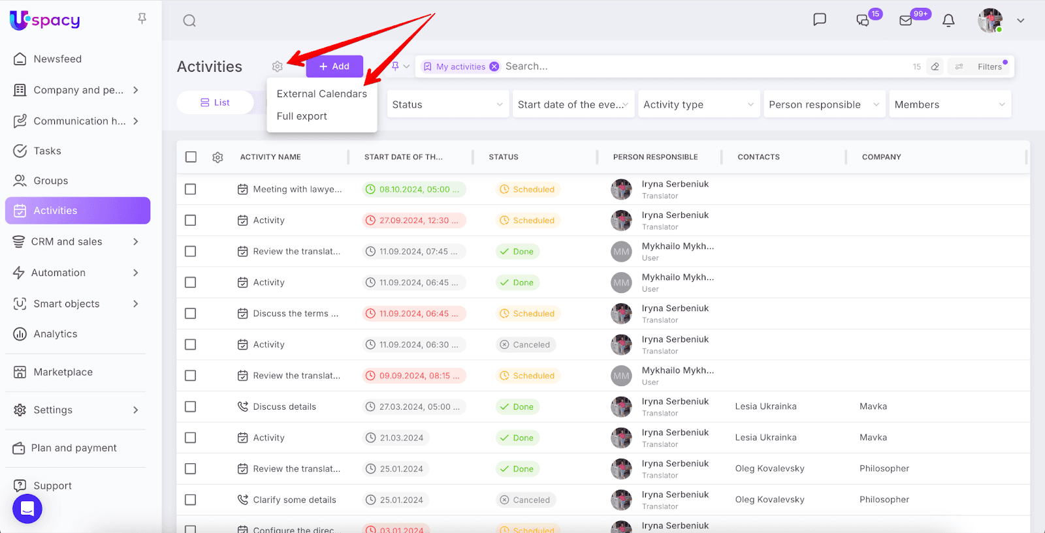Expand the Activity type dropdown
The image size is (1045, 533).
pyautogui.click(x=698, y=104)
